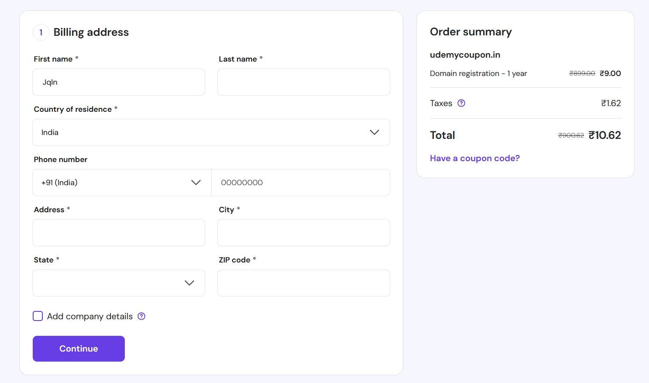649x383 pixels.
Task: Select the phone number input box
Action: point(301,183)
